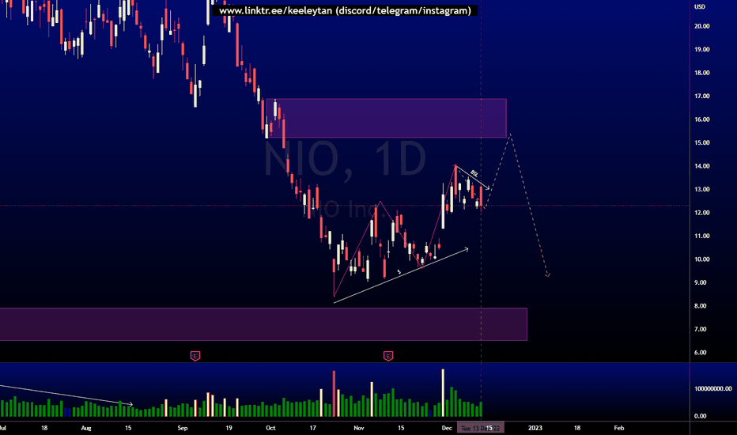Click the Nov label on time axis
The image size is (737, 435).
click(x=359, y=428)
